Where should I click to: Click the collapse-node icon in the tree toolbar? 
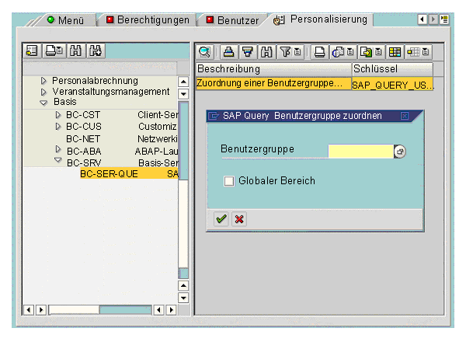pos(32,51)
